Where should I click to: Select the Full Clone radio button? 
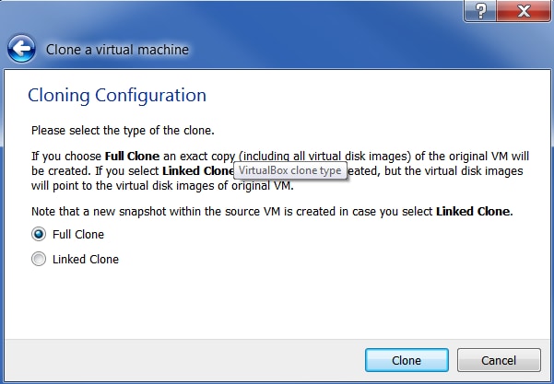tap(39, 235)
